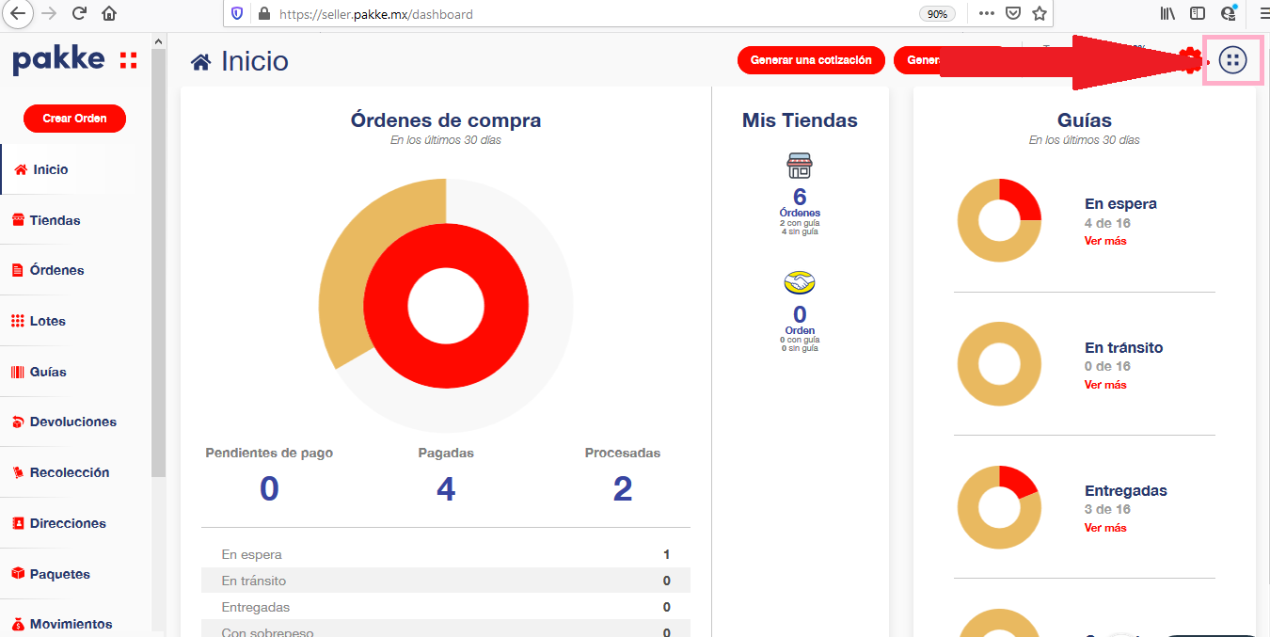This screenshot has height=637, width=1270.
Task: Click Generar una cotización button
Action: tap(811, 60)
